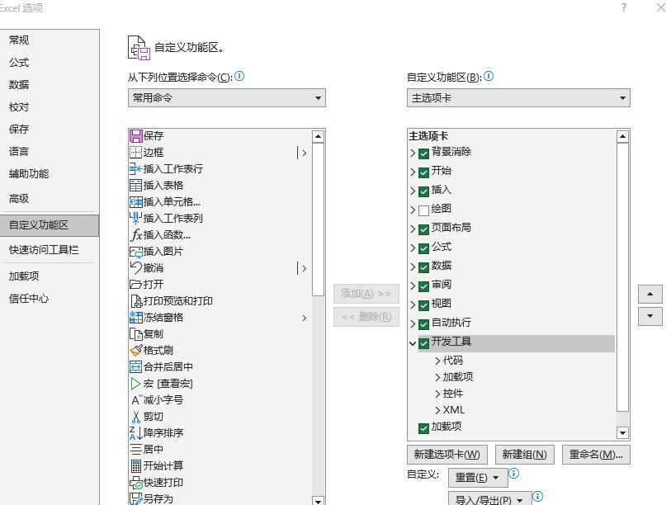This screenshot has height=505, width=671.
Task: Click the ribbon tree scroll-down arrow
Action: pos(622,433)
